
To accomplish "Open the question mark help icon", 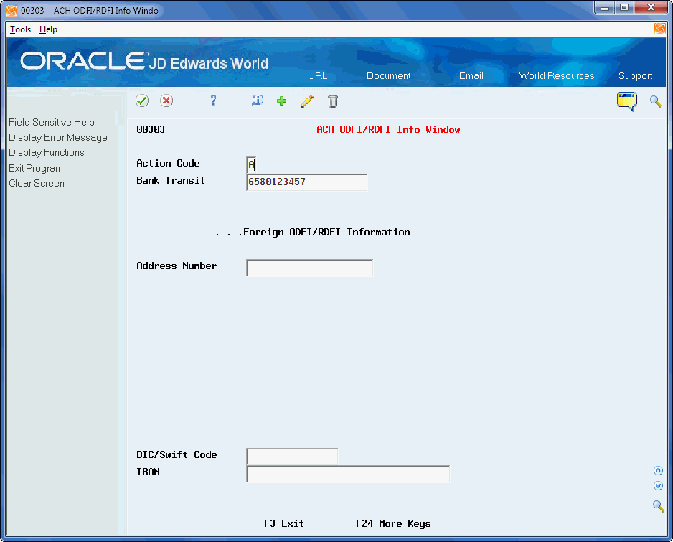I will (213, 101).
